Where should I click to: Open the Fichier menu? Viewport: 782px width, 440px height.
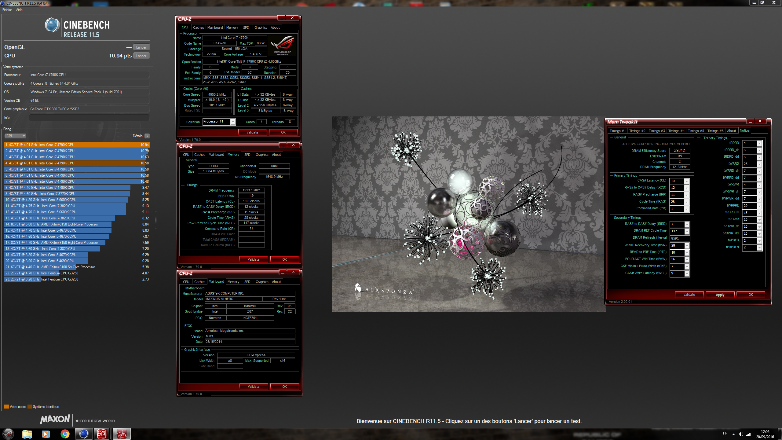coord(7,10)
